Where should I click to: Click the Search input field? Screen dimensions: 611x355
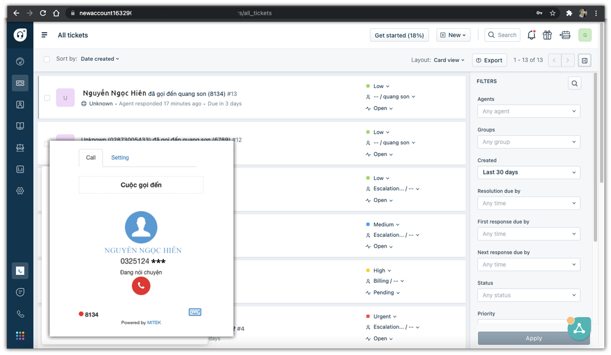(x=502, y=35)
